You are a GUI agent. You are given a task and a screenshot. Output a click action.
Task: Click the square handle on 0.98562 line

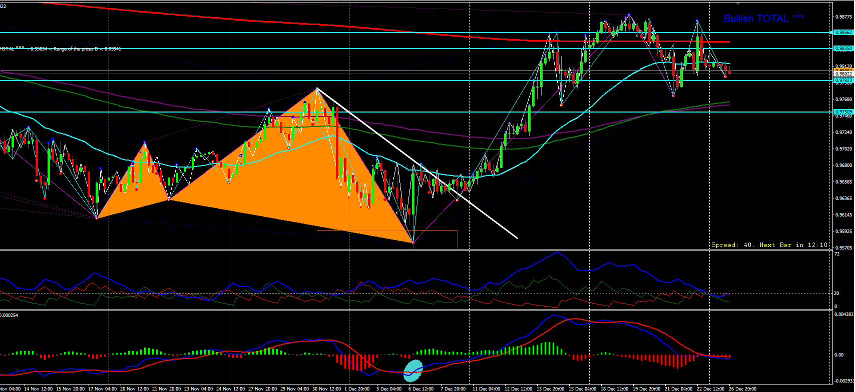(831, 32)
